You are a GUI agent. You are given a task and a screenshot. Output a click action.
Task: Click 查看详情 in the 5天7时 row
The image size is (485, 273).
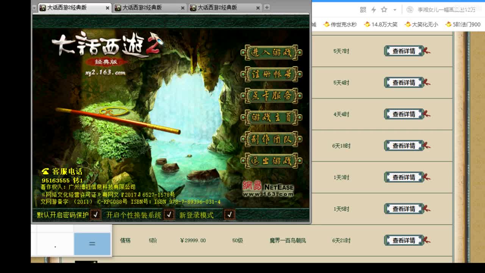point(404,51)
